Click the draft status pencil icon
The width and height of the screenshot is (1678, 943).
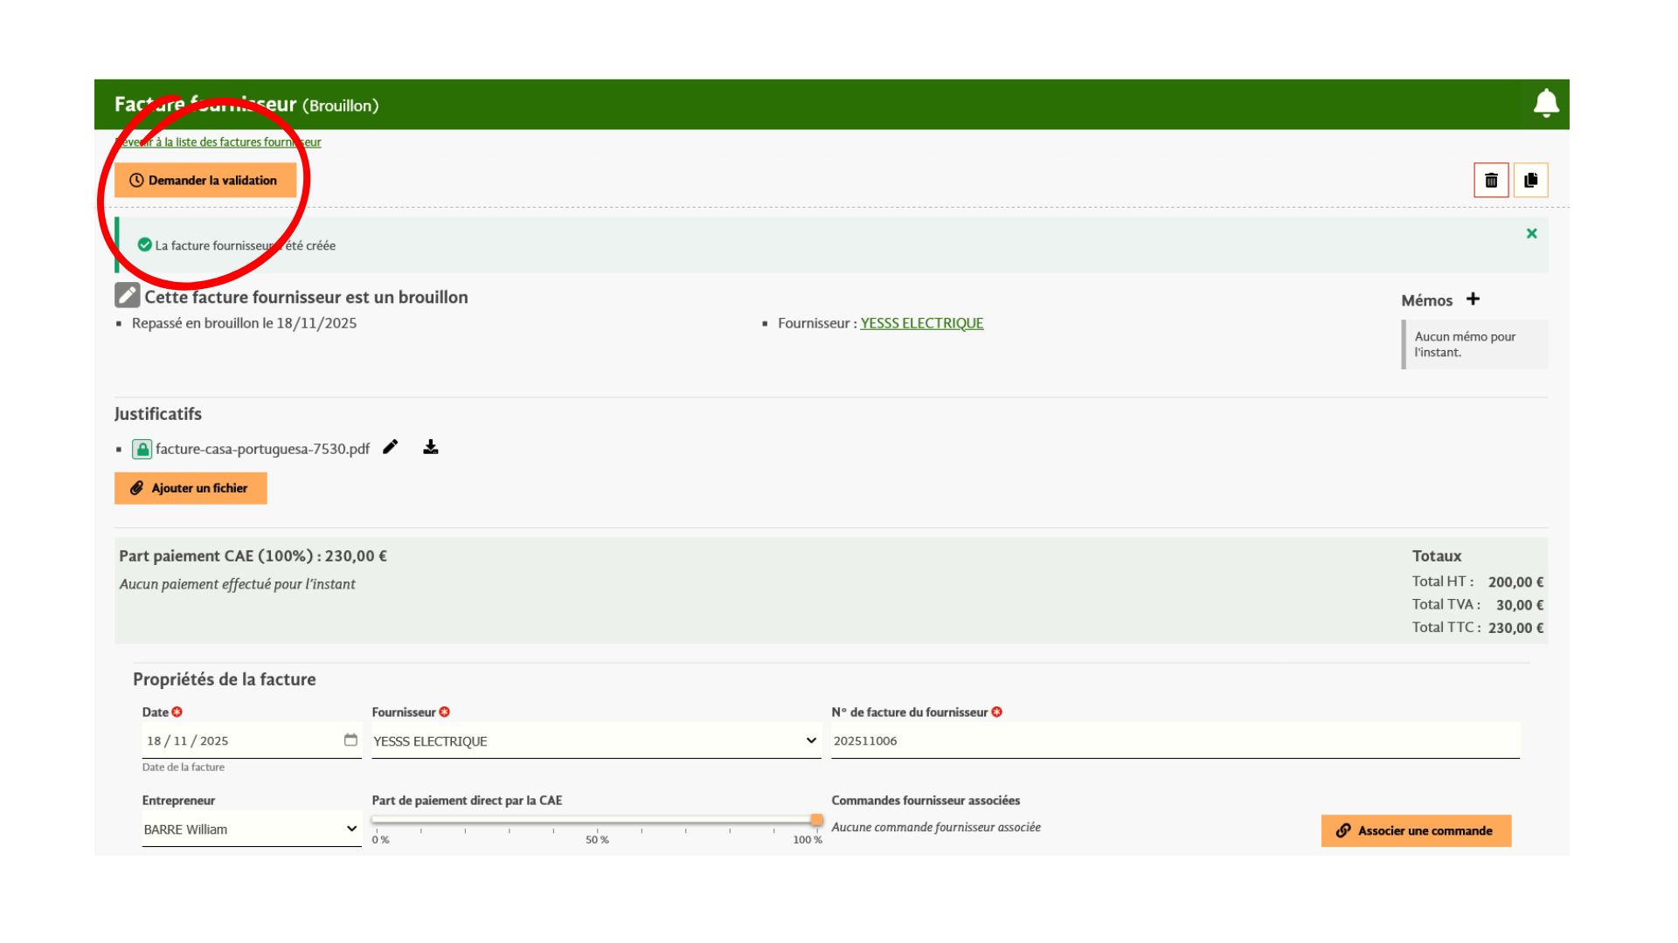[128, 295]
